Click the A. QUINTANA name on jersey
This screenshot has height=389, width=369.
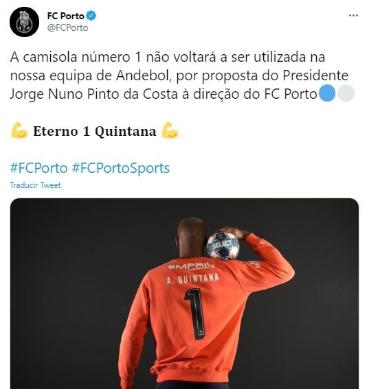[193, 279]
